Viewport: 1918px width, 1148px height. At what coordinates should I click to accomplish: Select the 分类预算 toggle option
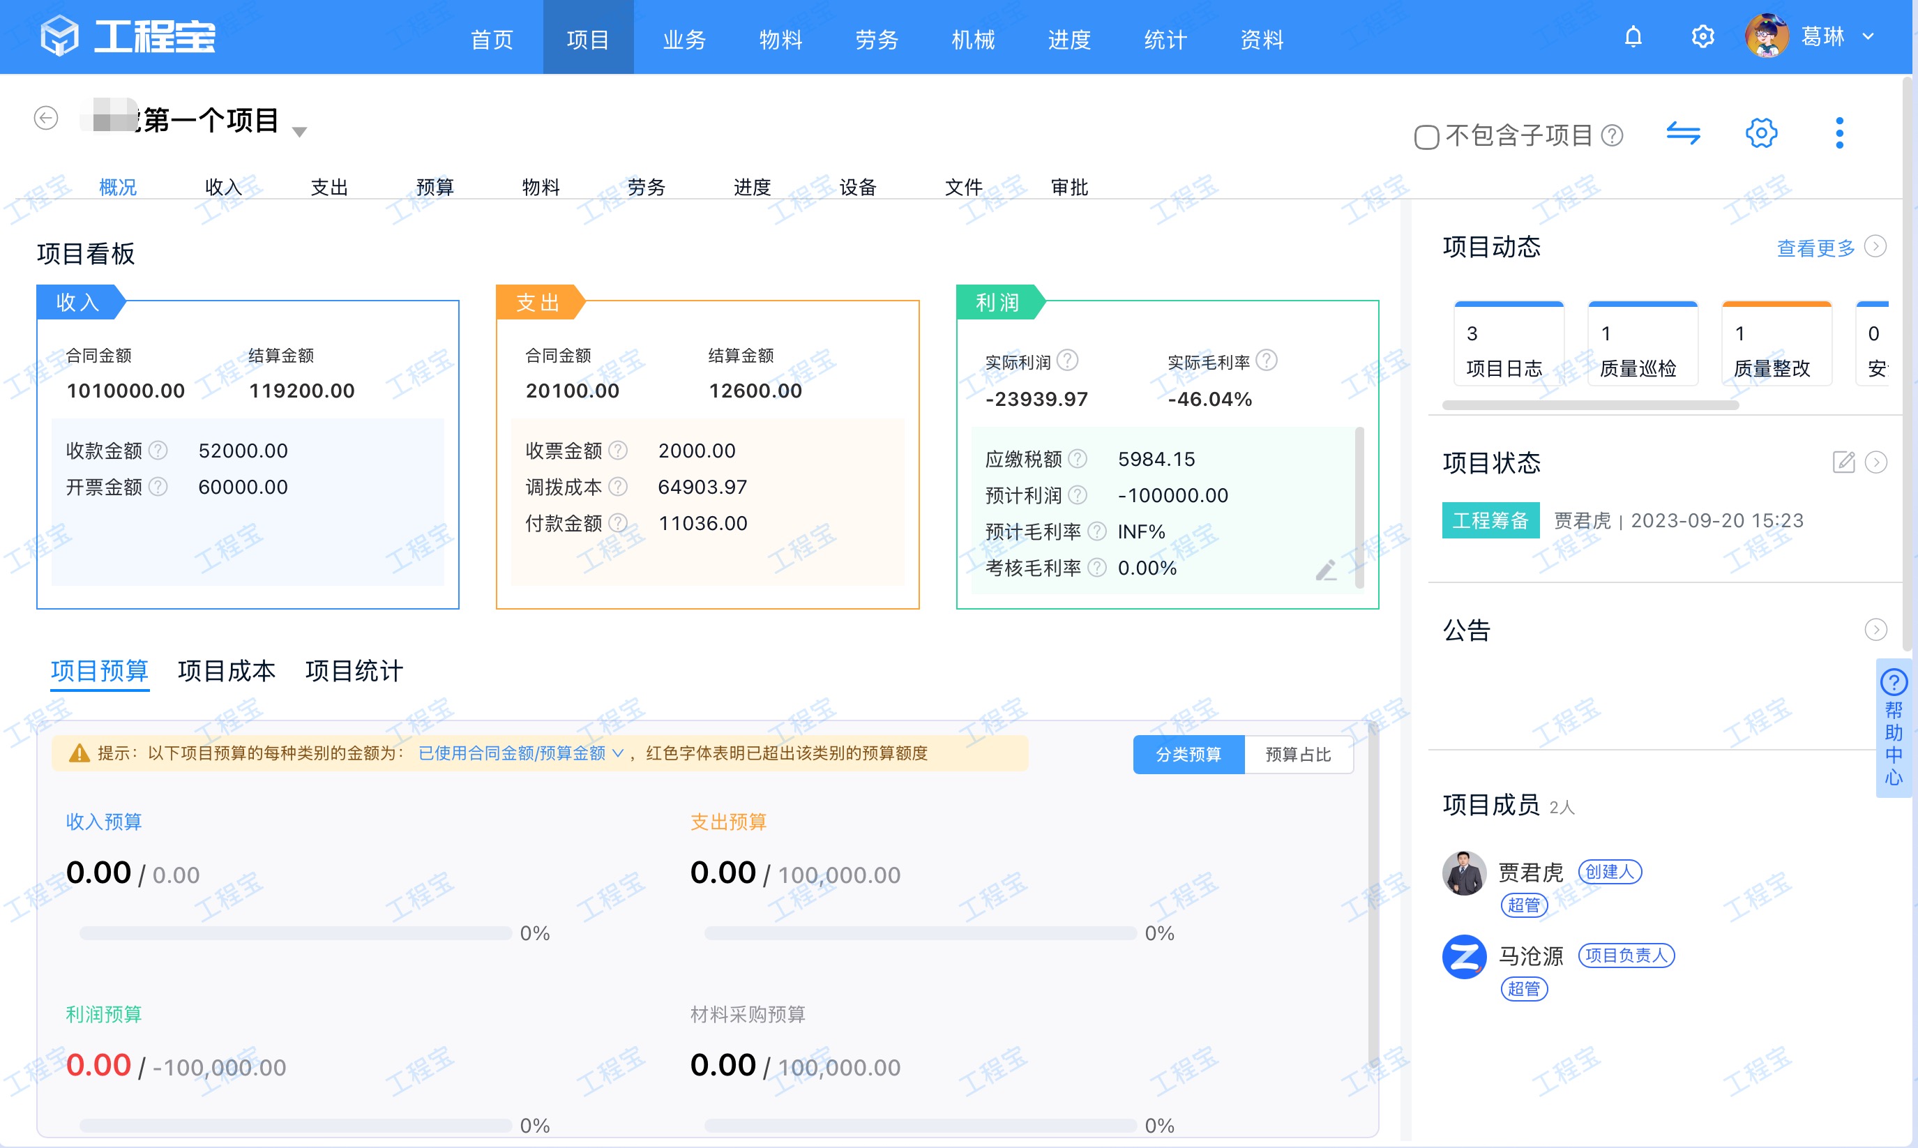click(1188, 754)
